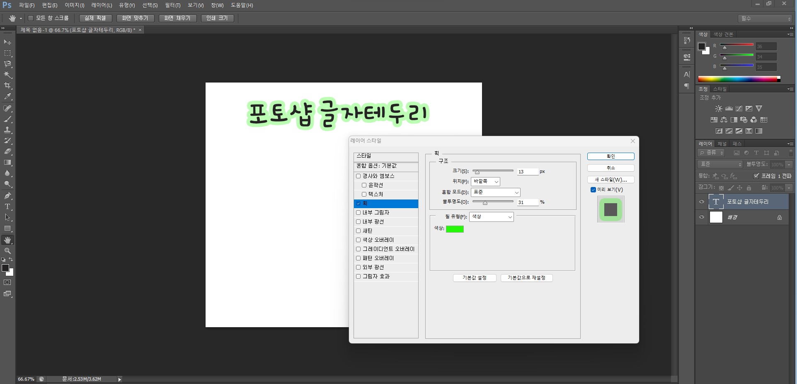Enable the 내부 그림자 checkbox

tap(358, 213)
